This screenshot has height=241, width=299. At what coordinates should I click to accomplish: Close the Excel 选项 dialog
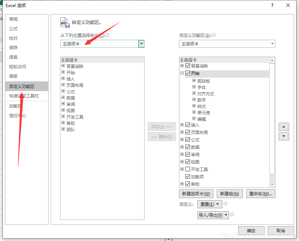(288, 5)
